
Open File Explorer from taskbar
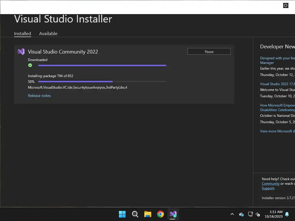tap(148, 214)
